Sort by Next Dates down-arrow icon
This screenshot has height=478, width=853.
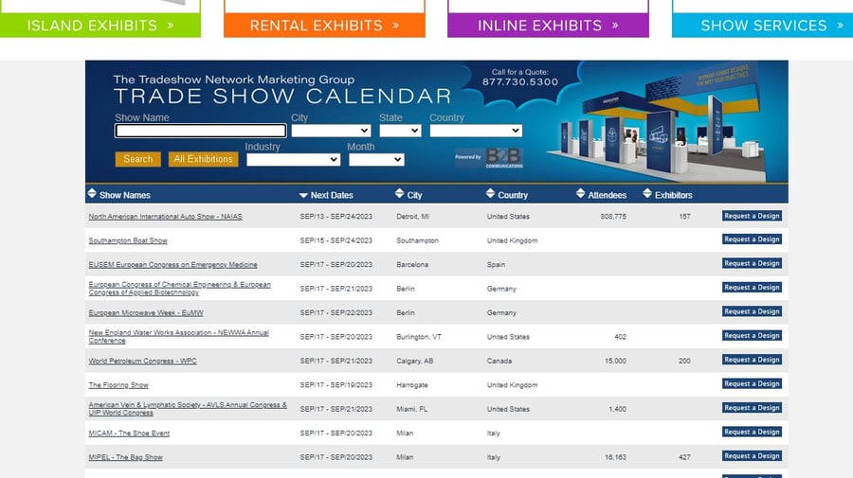pos(303,196)
